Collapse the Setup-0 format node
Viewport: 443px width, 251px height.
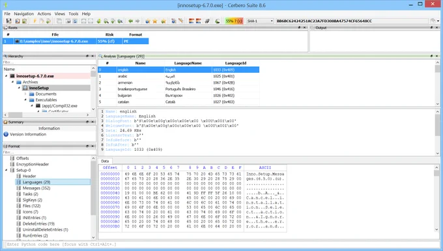tap(7, 170)
